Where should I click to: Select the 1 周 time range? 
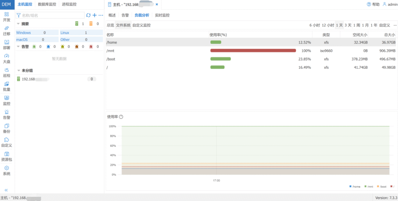(356, 25)
